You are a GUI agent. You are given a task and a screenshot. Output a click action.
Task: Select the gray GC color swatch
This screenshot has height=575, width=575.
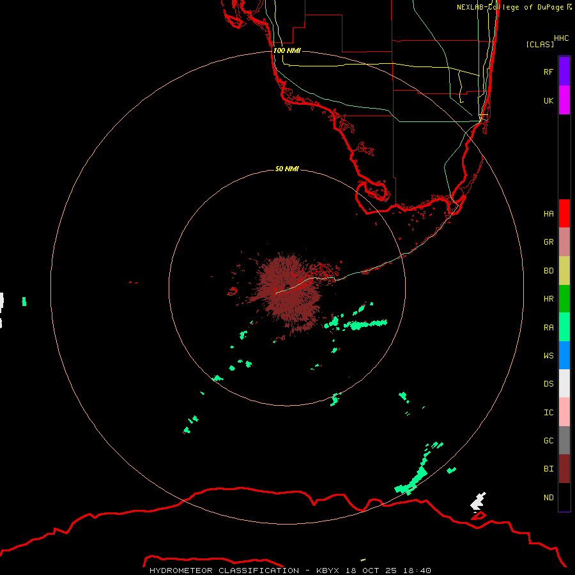click(x=564, y=440)
